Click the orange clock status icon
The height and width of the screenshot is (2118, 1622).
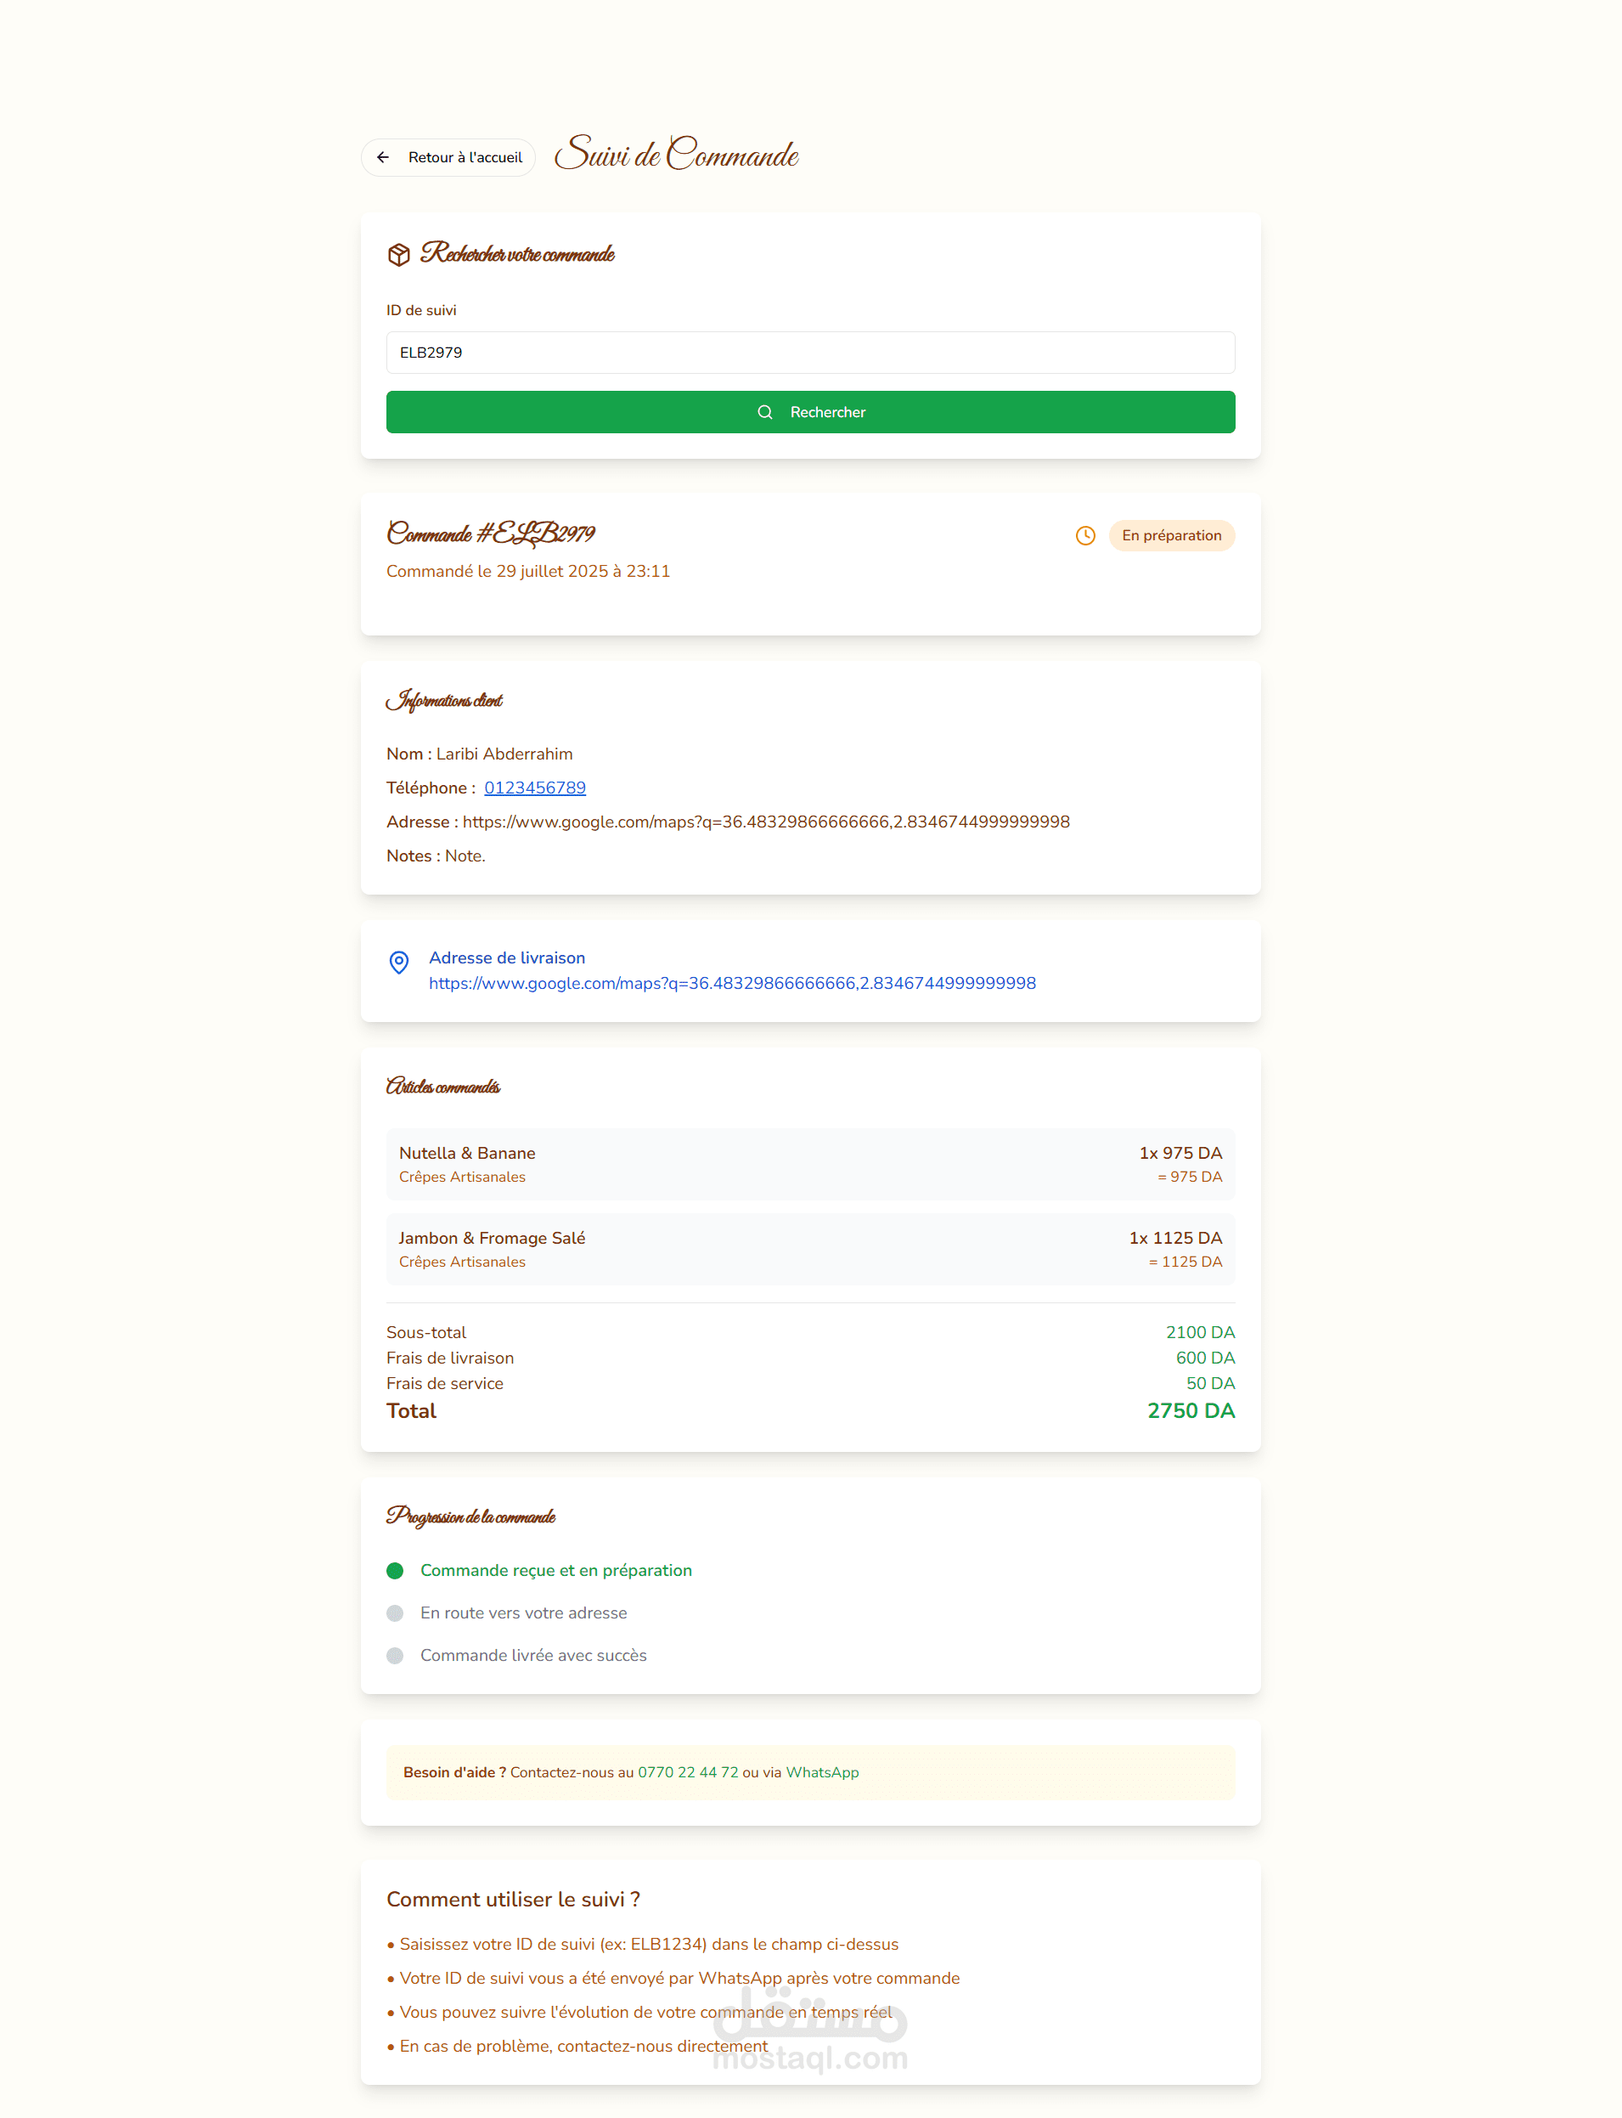[x=1085, y=536]
